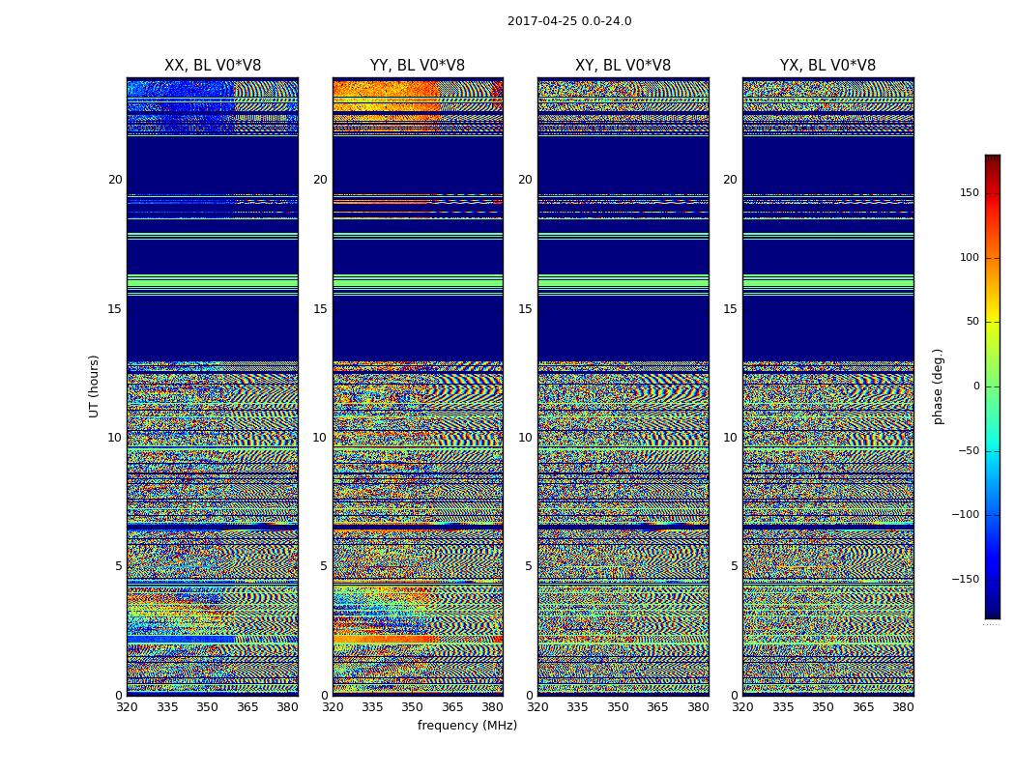Click the 350 MHz tick under YX plot

coord(823,707)
